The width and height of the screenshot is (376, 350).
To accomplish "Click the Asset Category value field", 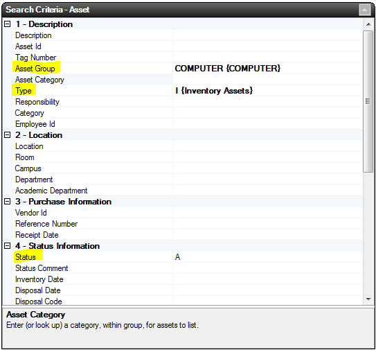I will 267,80.
